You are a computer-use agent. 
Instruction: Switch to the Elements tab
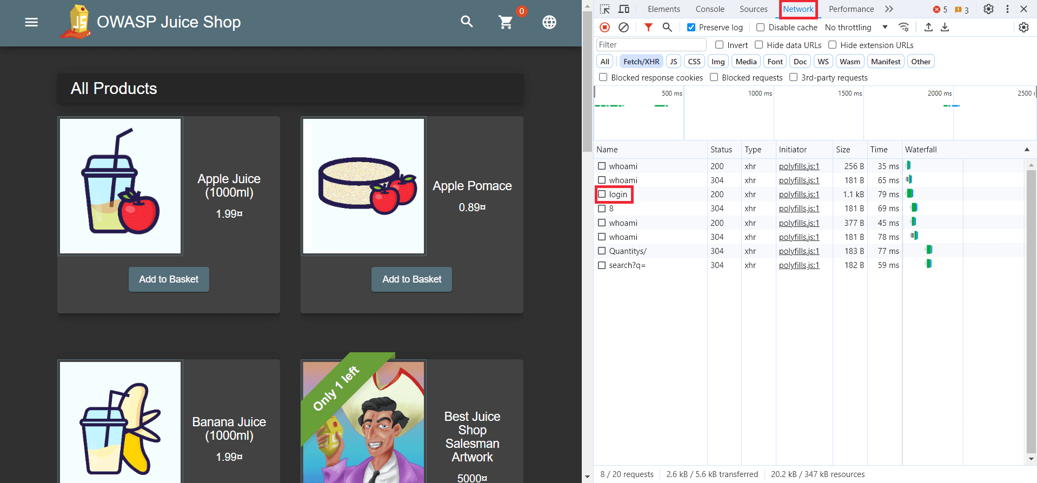click(664, 9)
